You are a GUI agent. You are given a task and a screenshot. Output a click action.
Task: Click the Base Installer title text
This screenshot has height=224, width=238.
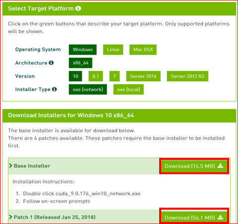32,166
